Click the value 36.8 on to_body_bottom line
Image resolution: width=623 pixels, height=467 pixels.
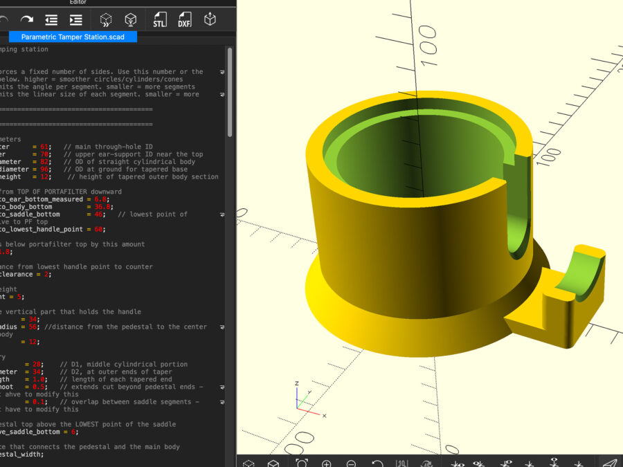[x=102, y=206]
